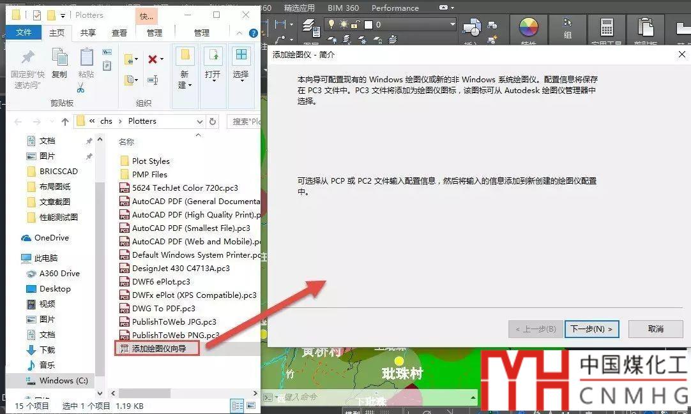
Task: Click AutoCAD group icon
Action: pyautogui.click(x=568, y=22)
